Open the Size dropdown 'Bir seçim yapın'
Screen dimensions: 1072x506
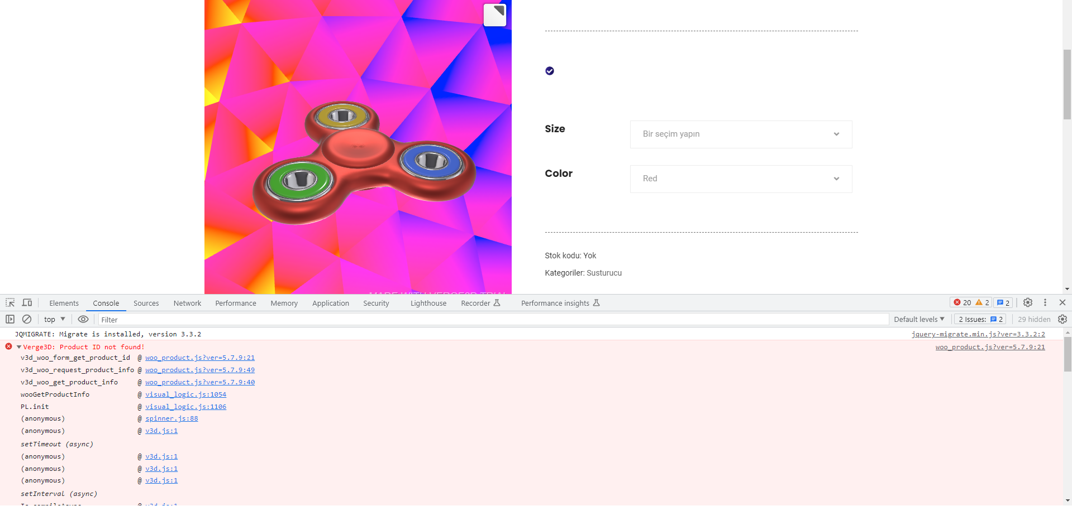[741, 134]
